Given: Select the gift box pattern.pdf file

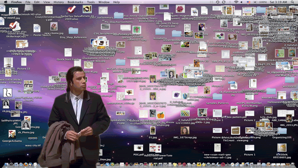Looking at the screenshot, I should [234, 111].
